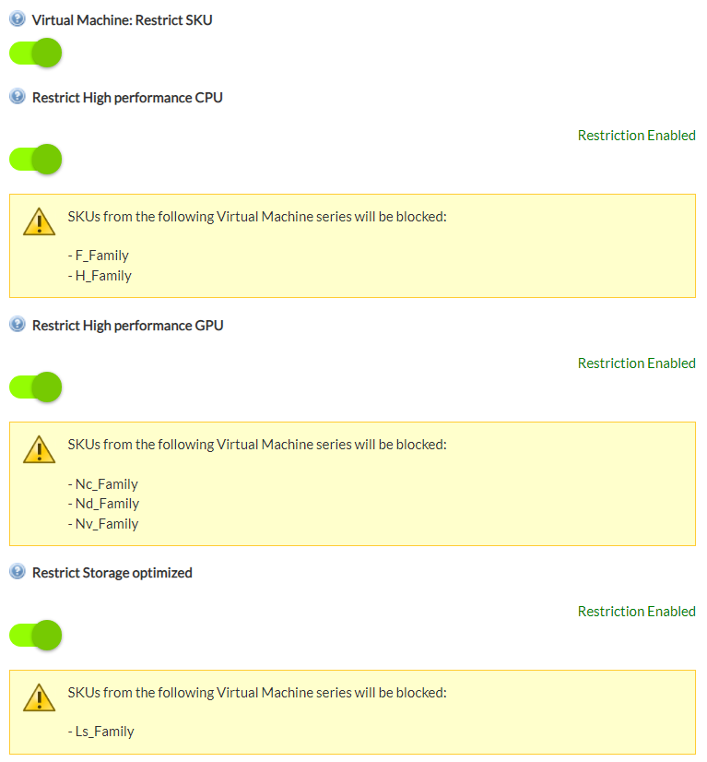Switch off Restrict Storage optimized toggle
Image resolution: width=707 pixels, height=762 pixels.
35,636
